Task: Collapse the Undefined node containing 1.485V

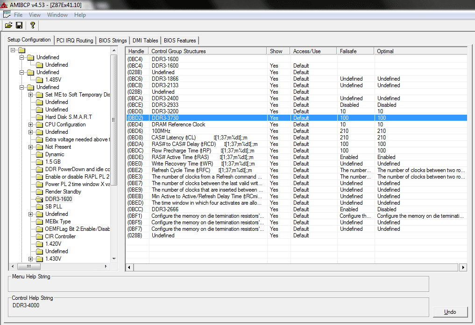Action: pos(21,72)
